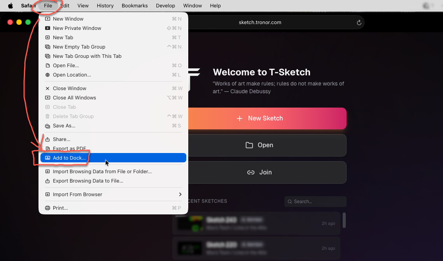Image resolution: width=443 pixels, height=261 pixels.
Task: Click the New Private Window icon
Action: click(47, 28)
